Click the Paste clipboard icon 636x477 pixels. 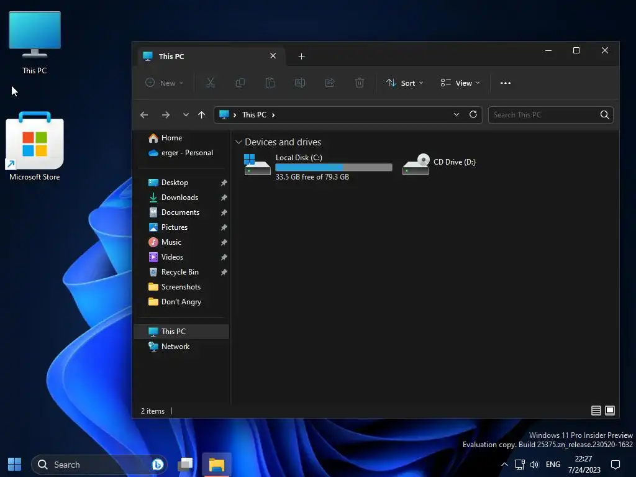pos(270,83)
